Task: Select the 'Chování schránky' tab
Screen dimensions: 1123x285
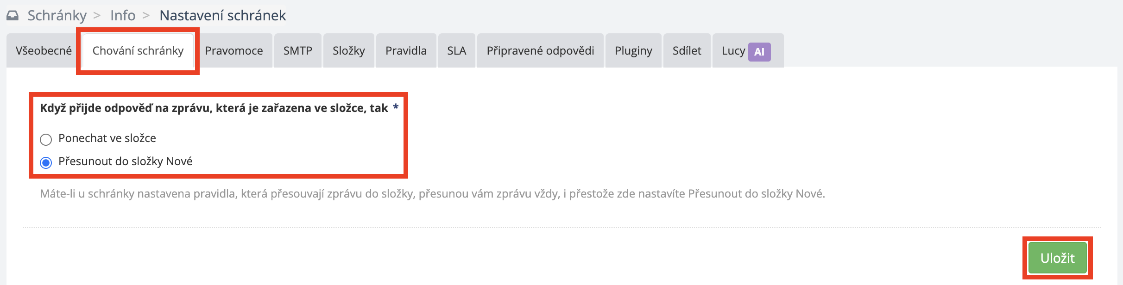Action: click(138, 51)
